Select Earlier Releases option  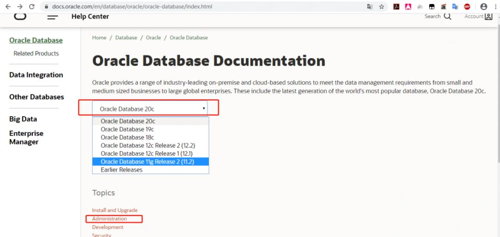[x=150, y=170]
